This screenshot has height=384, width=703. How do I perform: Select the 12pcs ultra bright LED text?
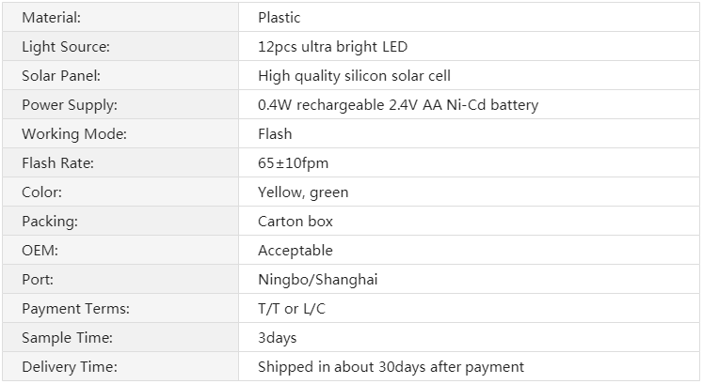[332, 47]
